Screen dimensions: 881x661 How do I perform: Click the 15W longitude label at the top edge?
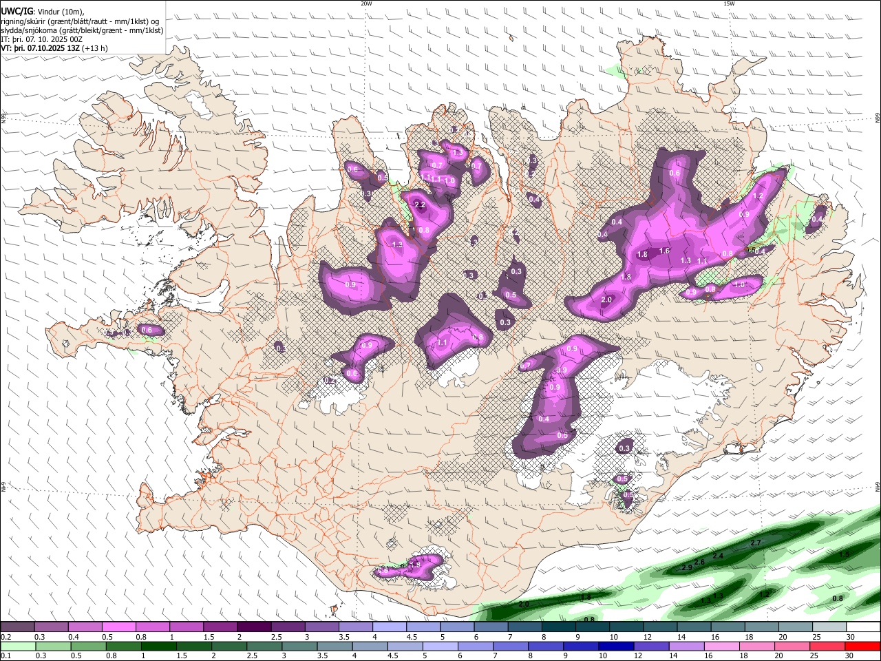click(x=729, y=3)
